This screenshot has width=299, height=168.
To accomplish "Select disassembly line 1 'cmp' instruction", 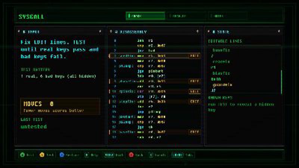I will click(x=155, y=46).
